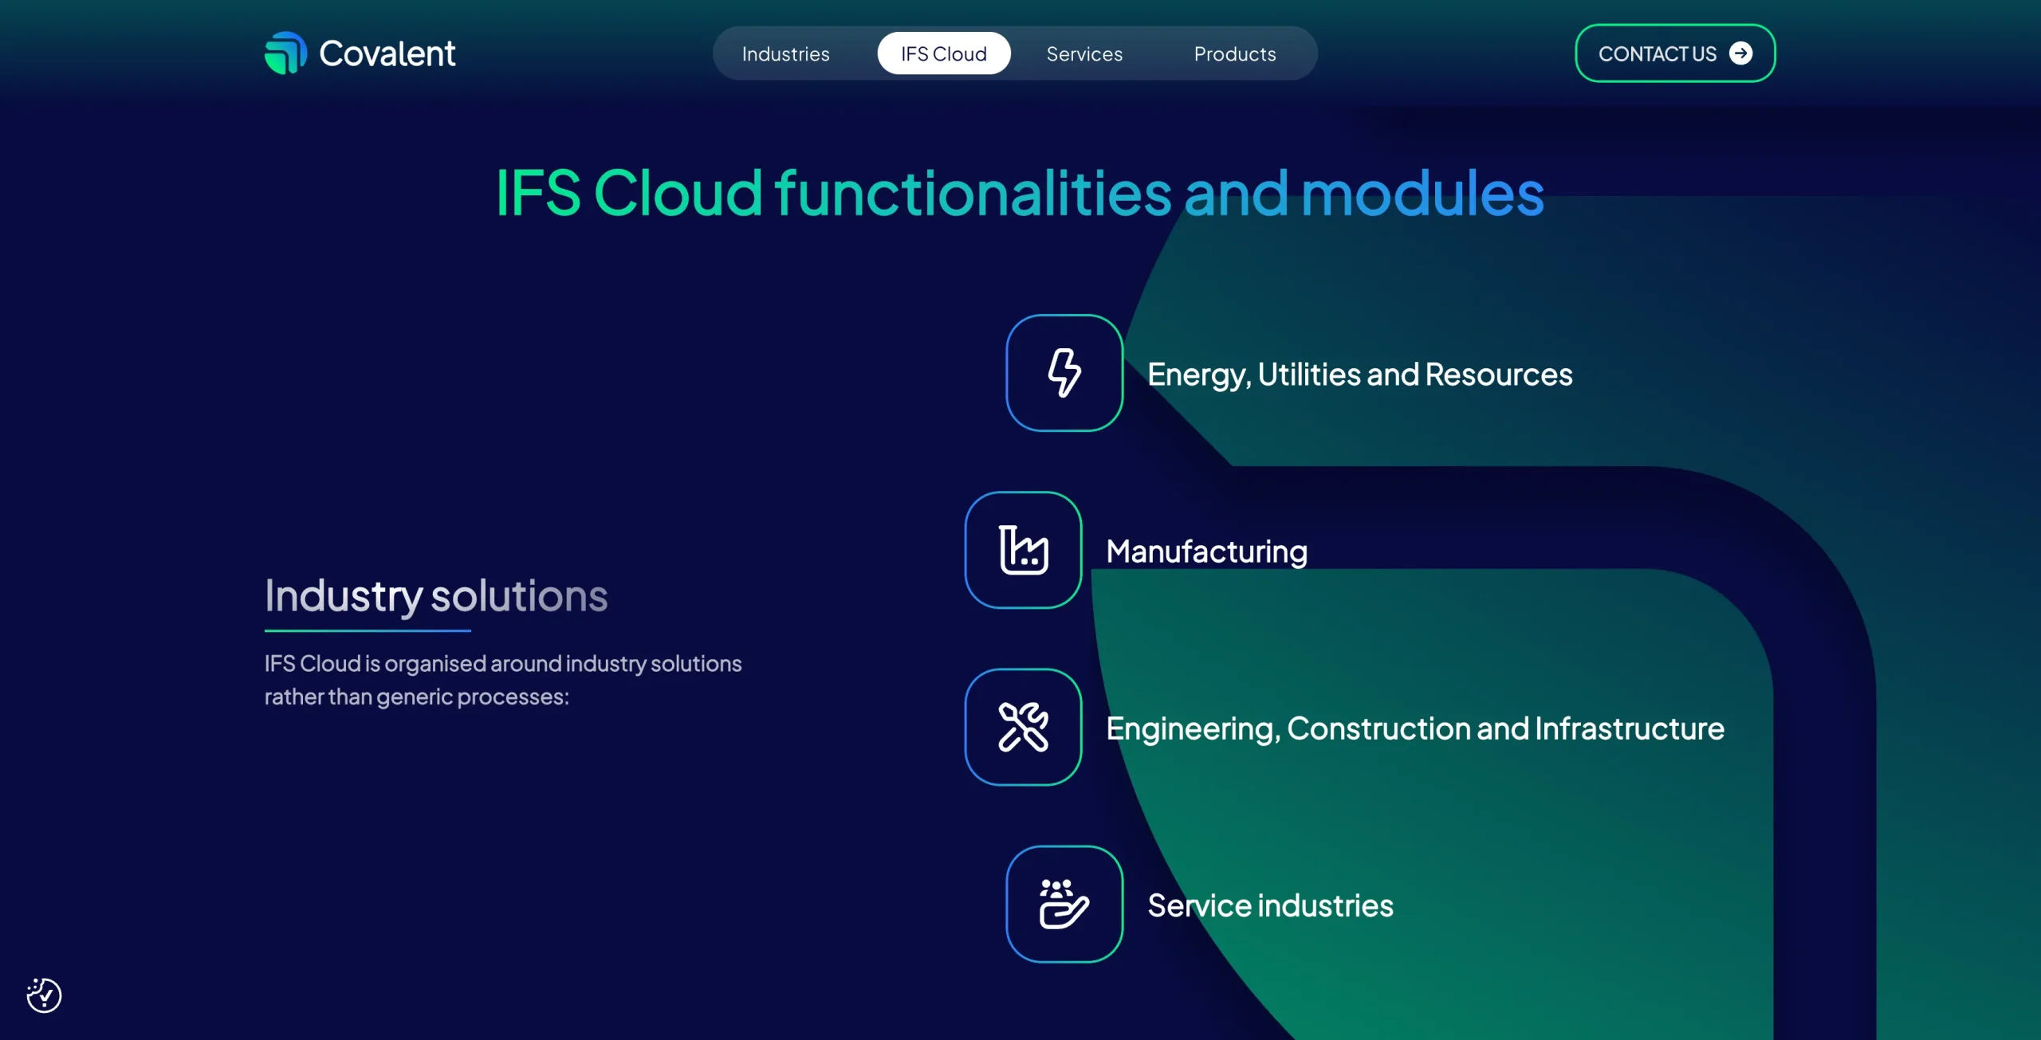
Task: Open the Services menu
Action: pyautogui.click(x=1084, y=53)
